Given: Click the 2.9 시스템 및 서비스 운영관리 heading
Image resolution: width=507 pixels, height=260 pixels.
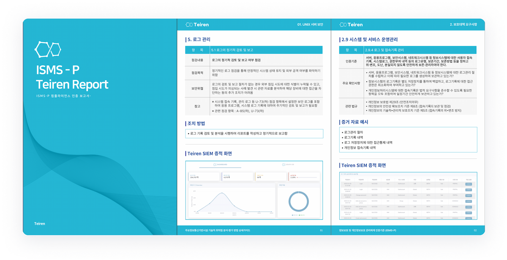Looking at the screenshot, I should tap(369, 39).
